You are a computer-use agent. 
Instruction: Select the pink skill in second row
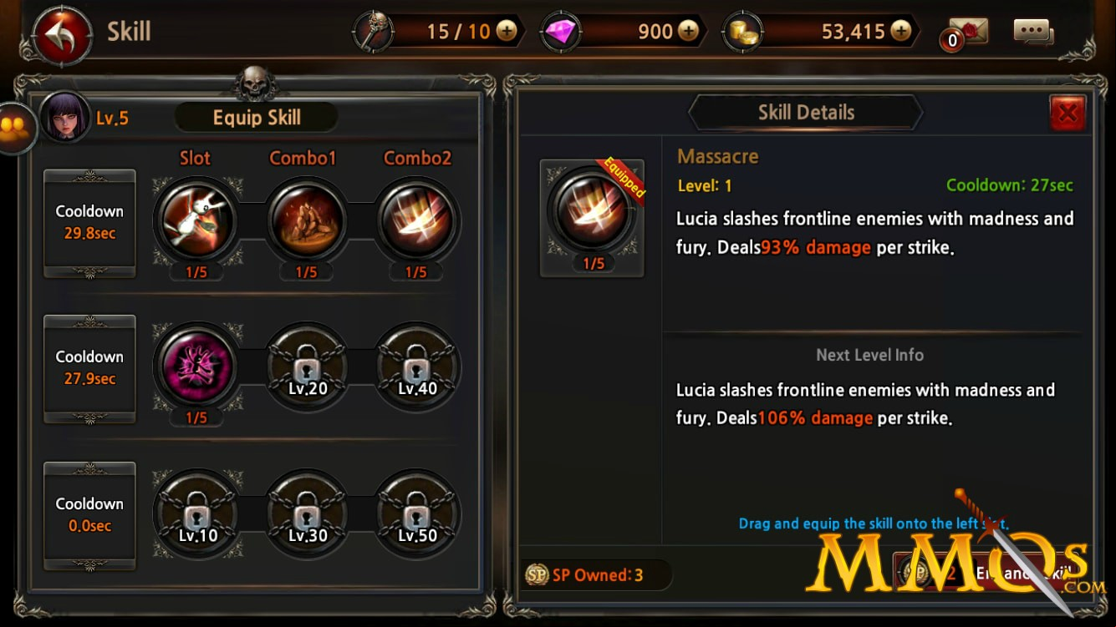coord(197,366)
